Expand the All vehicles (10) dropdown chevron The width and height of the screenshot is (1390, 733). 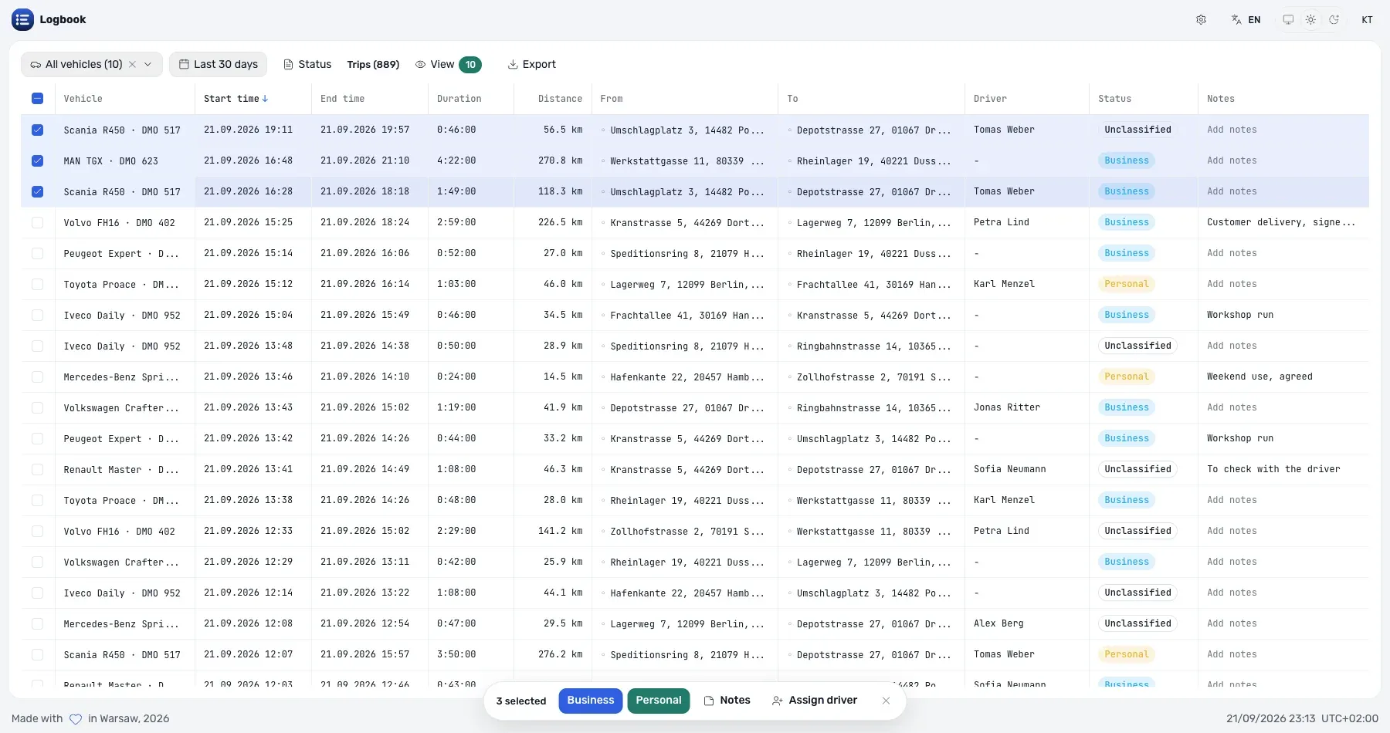[x=147, y=65]
